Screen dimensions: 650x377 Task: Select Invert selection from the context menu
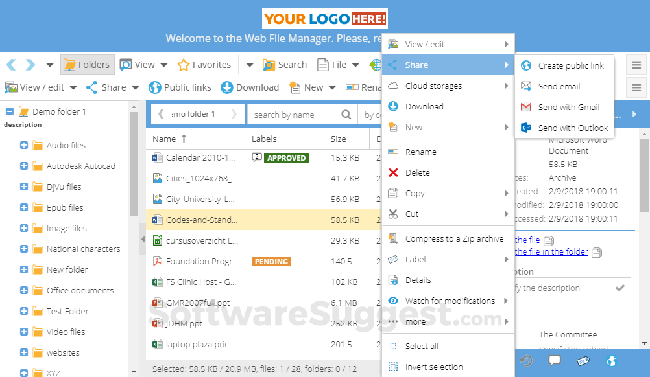(433, 367)
